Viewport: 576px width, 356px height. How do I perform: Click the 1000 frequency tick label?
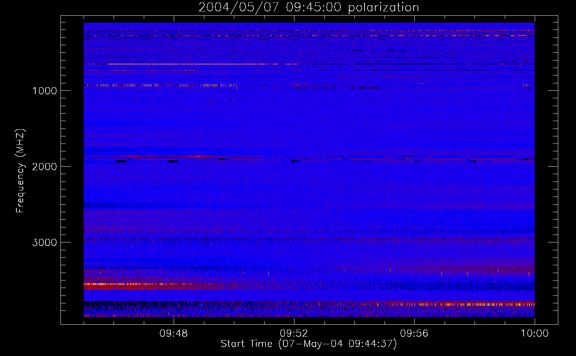click(45, 91)
